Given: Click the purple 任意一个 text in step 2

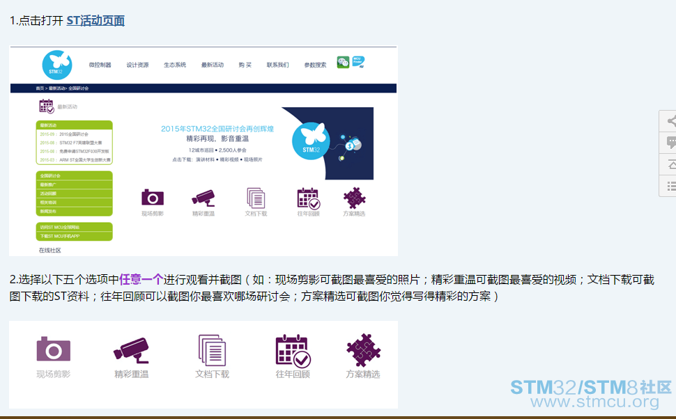Looking at the screenshot, I should point(141,280).
